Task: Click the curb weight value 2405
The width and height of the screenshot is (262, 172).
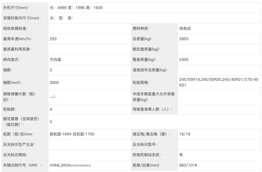Action: pyautogui.click(x=184, y=60)
